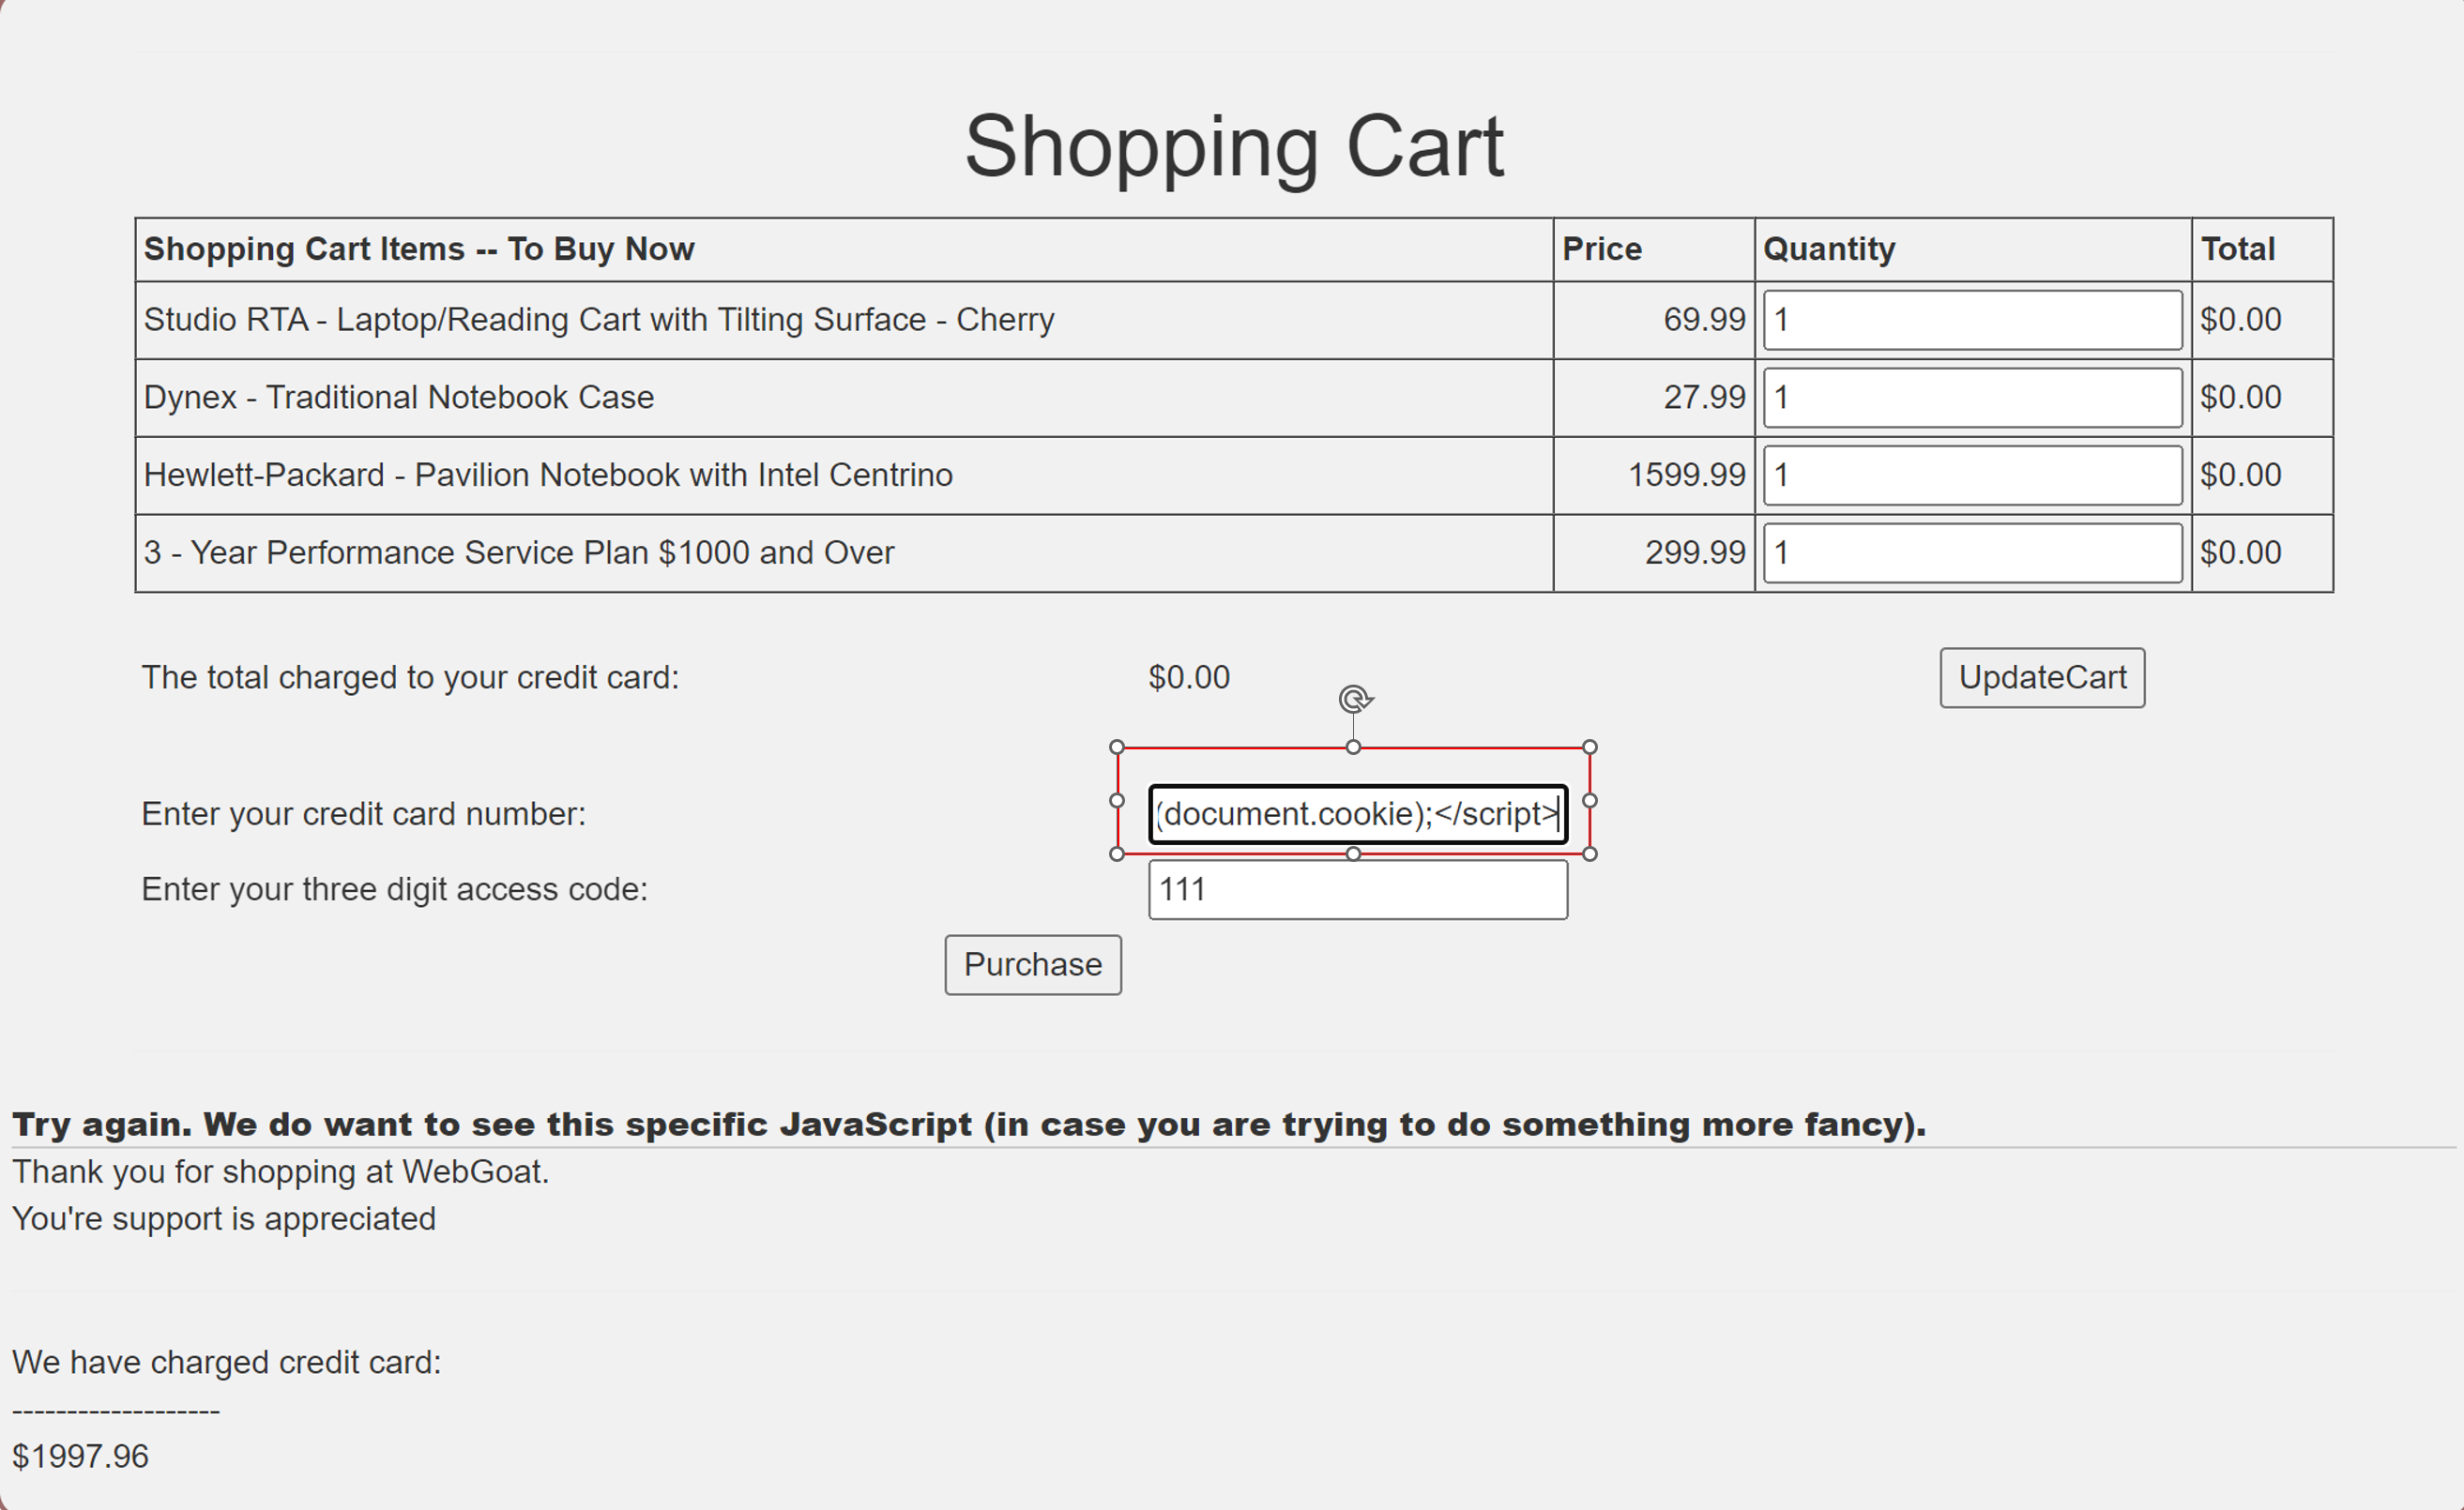The image size is (2464, 1510).
Task: Click top-right resize handle of red selection
Action: click(1589, 747)
